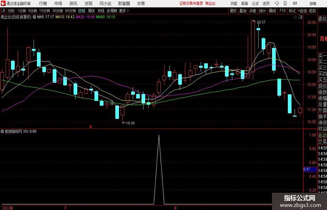The width and height of the screenshot is (327, 210).
Task: Click the 叠加 overlay button
Action: pyautogui.click(x=243, y=11)
